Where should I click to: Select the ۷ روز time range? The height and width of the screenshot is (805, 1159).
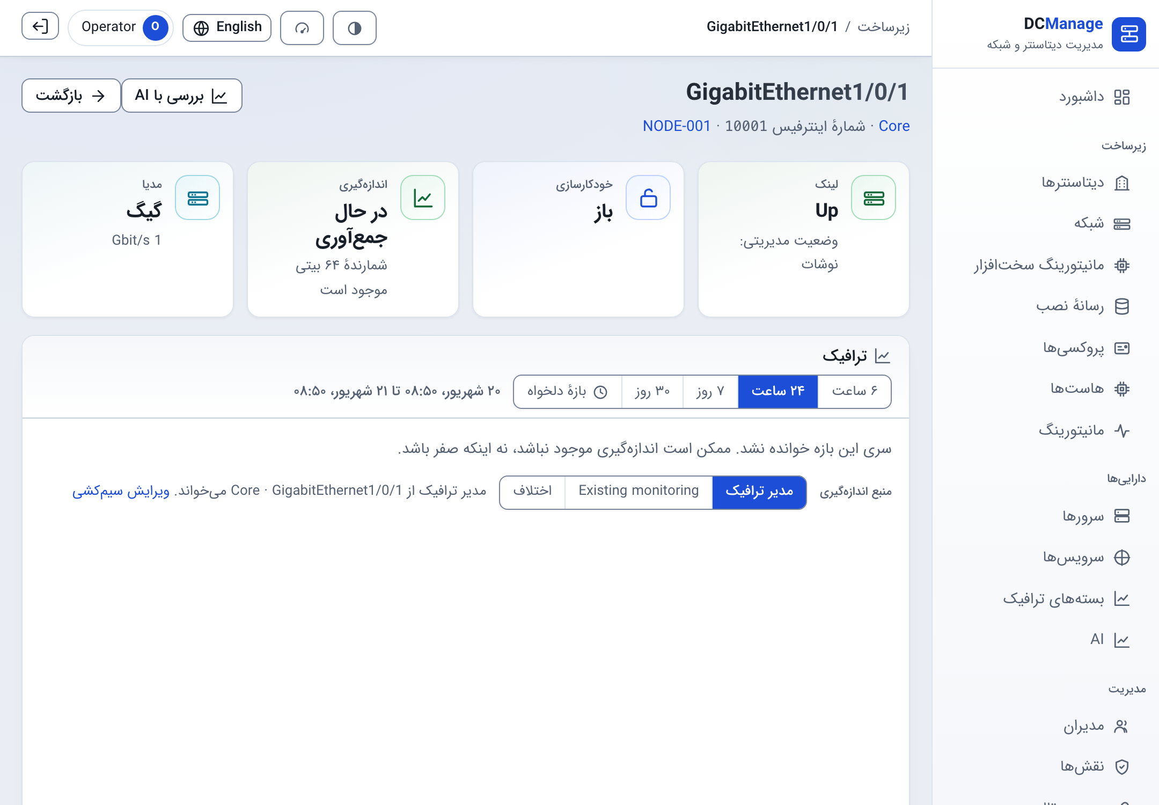pyautogui.click(x=710, y=391)
